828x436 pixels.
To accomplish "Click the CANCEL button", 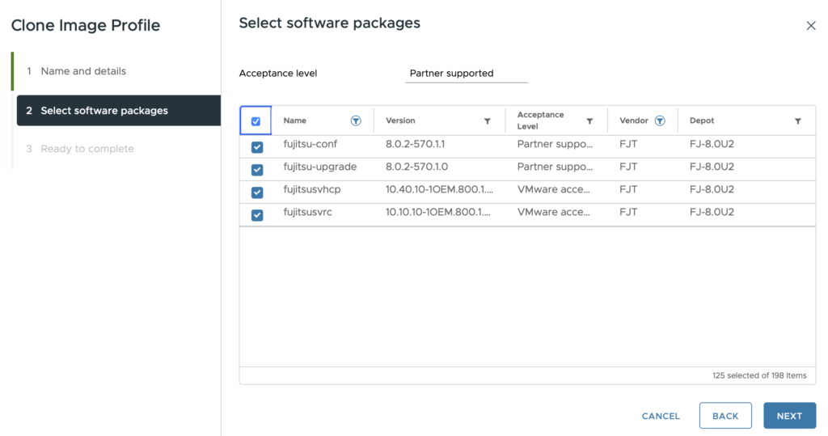I will coord(661,416).
